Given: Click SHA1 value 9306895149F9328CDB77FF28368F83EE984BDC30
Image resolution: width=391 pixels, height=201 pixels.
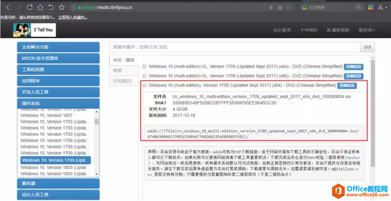Looking at the screenshot, I should [224, 103].
